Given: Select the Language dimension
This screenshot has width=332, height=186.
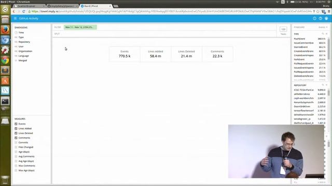Looking at the screenshot, I should 23,56.
